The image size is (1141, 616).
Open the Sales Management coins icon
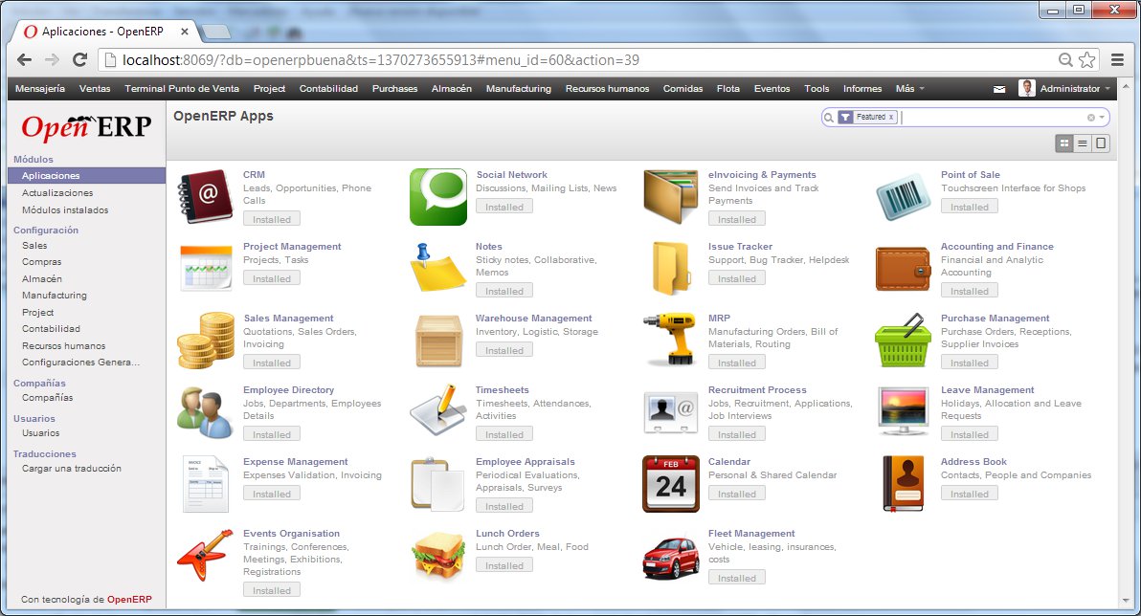(205, 341)
